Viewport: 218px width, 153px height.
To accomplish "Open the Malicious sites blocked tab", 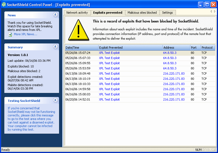I will click(x=142, y=13).
